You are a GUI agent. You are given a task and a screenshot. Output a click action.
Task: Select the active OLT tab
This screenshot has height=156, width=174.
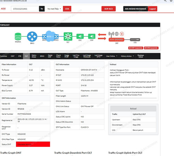[26, 56]
